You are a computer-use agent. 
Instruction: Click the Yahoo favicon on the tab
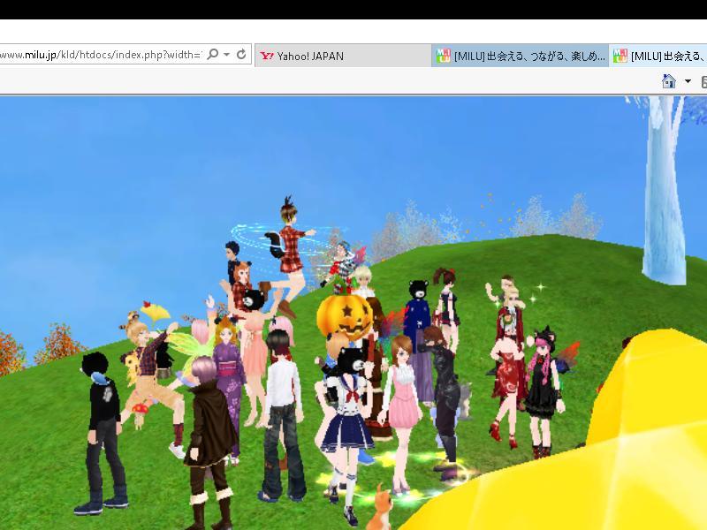click(x=267, y=56)
